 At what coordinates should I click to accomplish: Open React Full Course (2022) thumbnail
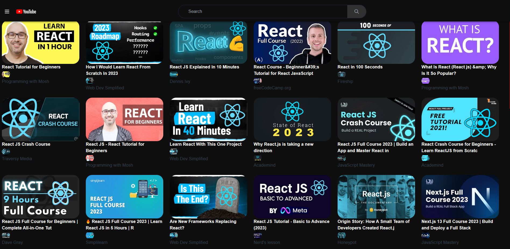click(292, 42)
